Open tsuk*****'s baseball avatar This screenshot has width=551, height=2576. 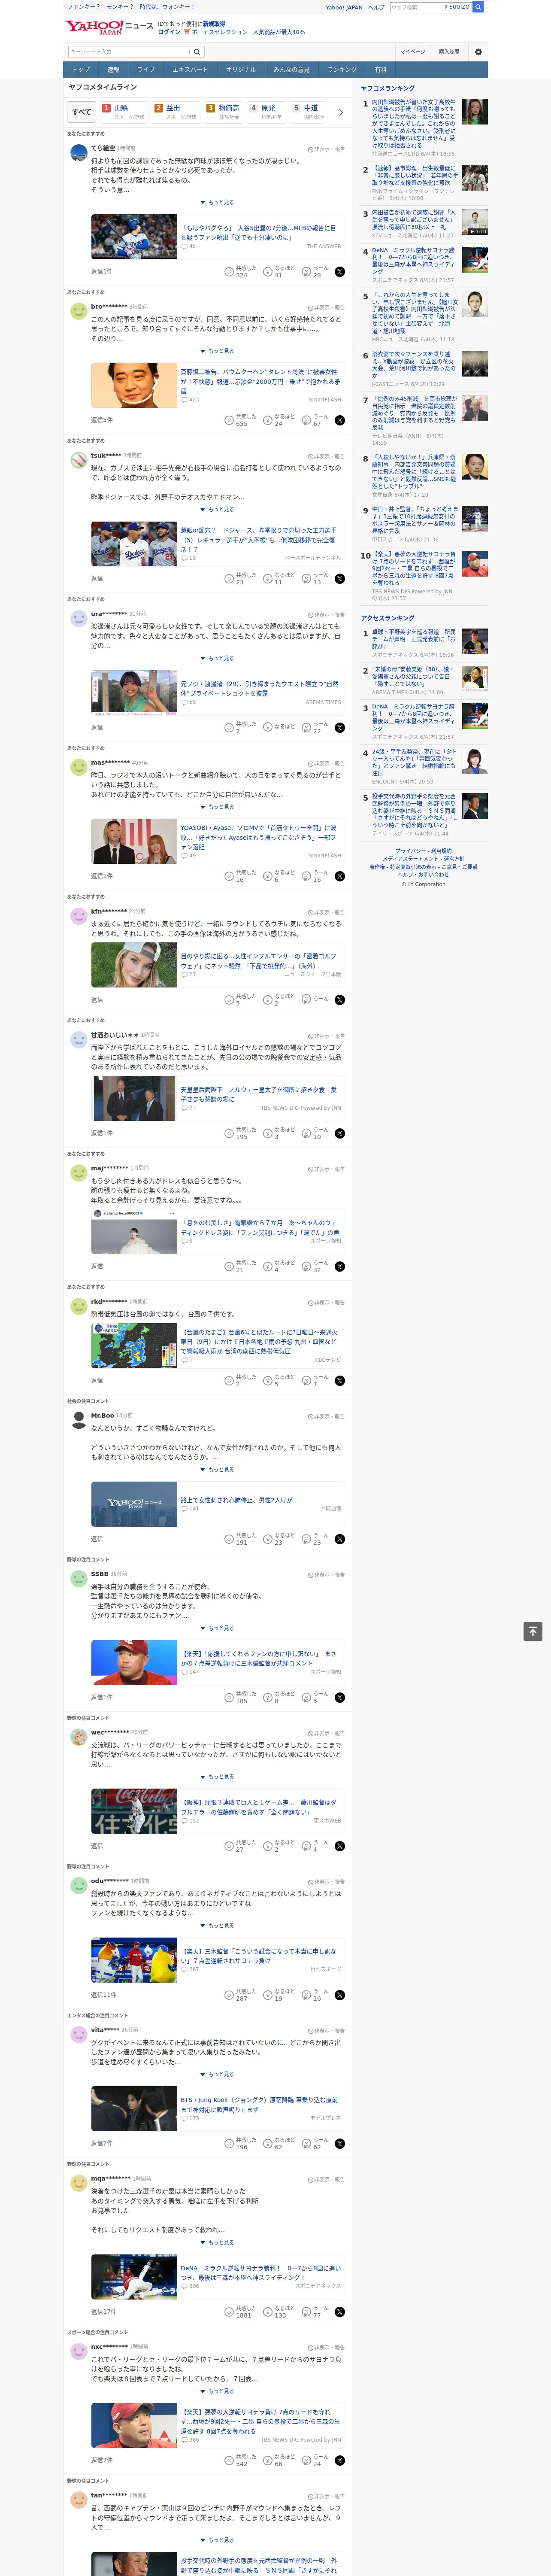pyautogui.click(x=79, y=459)
